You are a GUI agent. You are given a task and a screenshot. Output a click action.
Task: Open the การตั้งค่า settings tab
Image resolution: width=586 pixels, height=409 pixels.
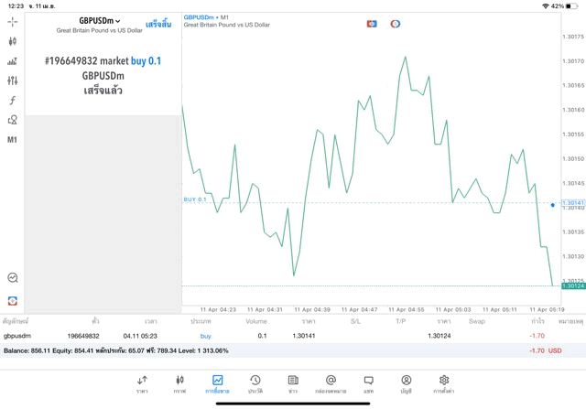point(443,384)
